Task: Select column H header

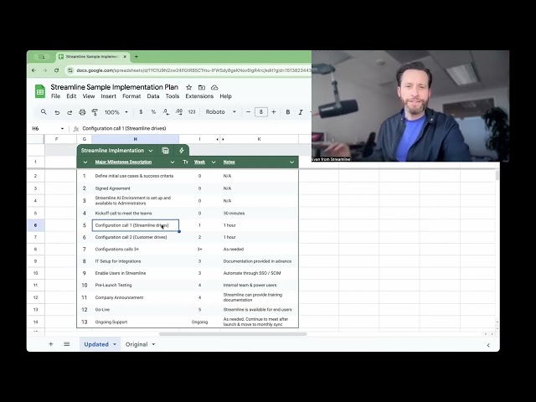Action: 136,139
